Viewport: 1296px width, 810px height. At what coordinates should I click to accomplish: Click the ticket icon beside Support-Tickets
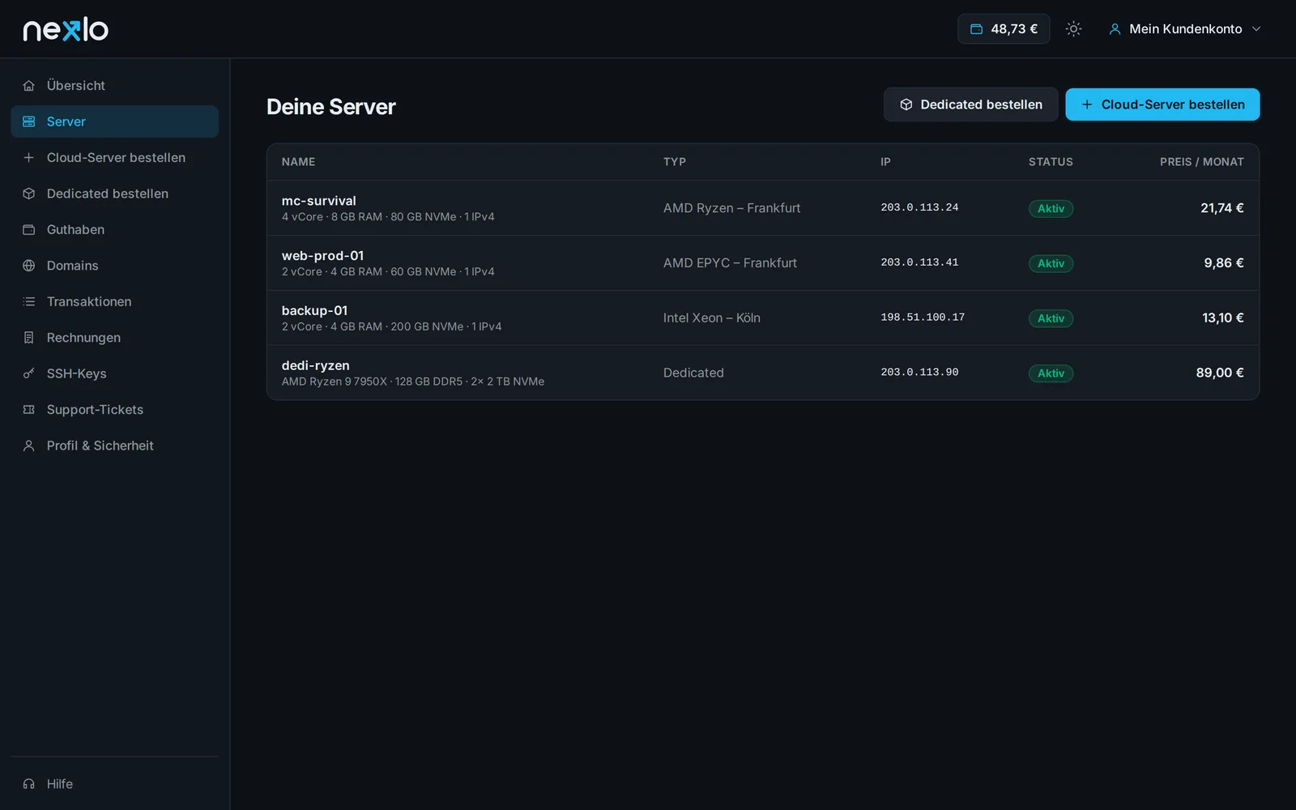[x=29, y=410]
